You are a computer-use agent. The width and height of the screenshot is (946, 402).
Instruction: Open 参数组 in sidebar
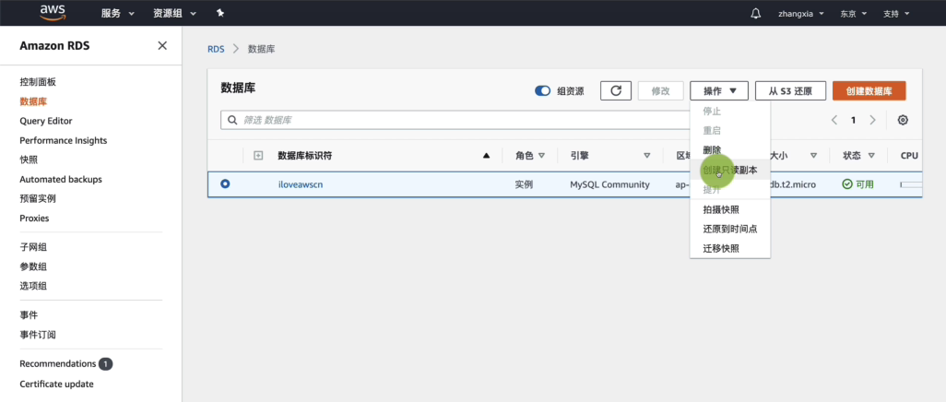pyautogui.click(x=33, y=266)
